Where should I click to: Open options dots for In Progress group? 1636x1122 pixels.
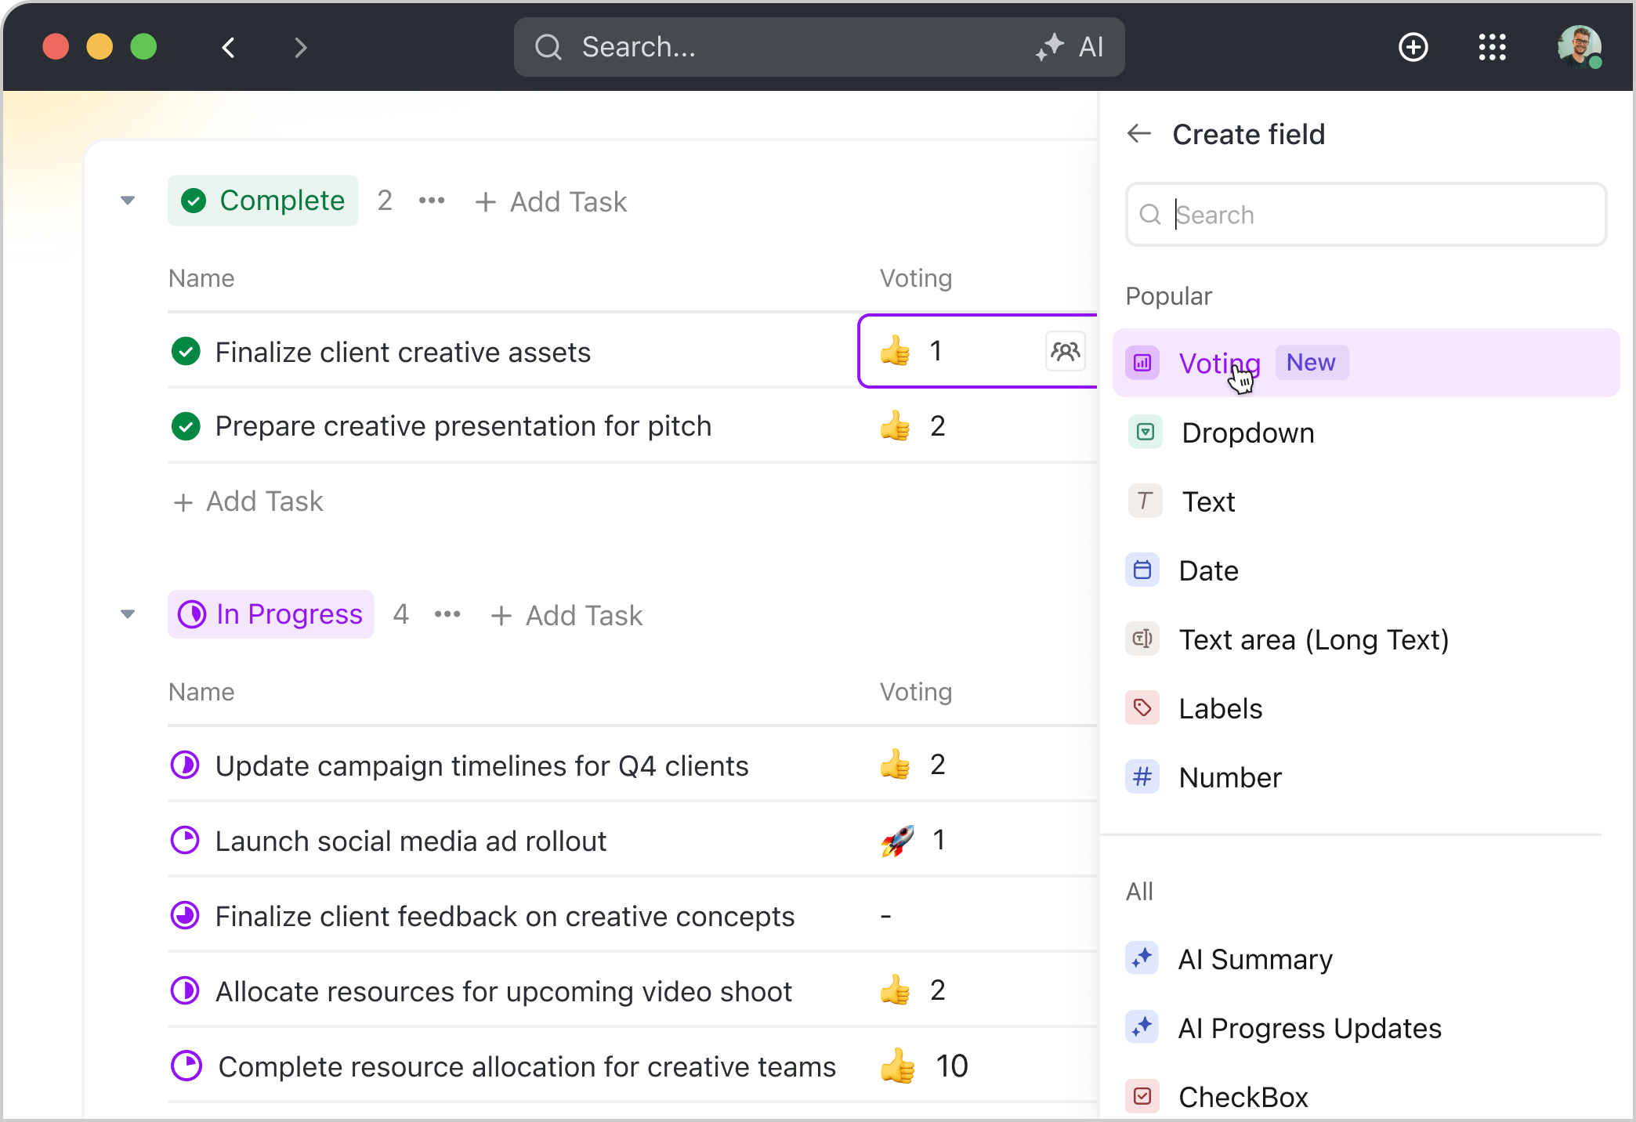pos(447,614)
